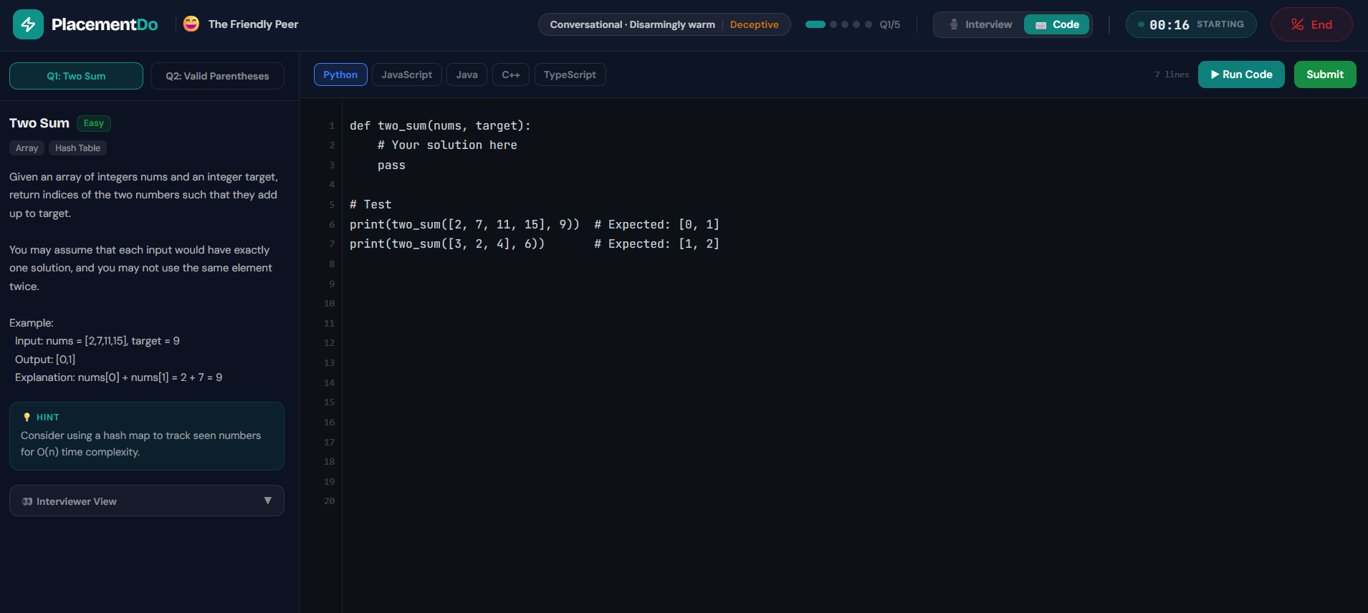
Task: Open the Q2: Valid Parentheses tab
Action: pos(217,76)
